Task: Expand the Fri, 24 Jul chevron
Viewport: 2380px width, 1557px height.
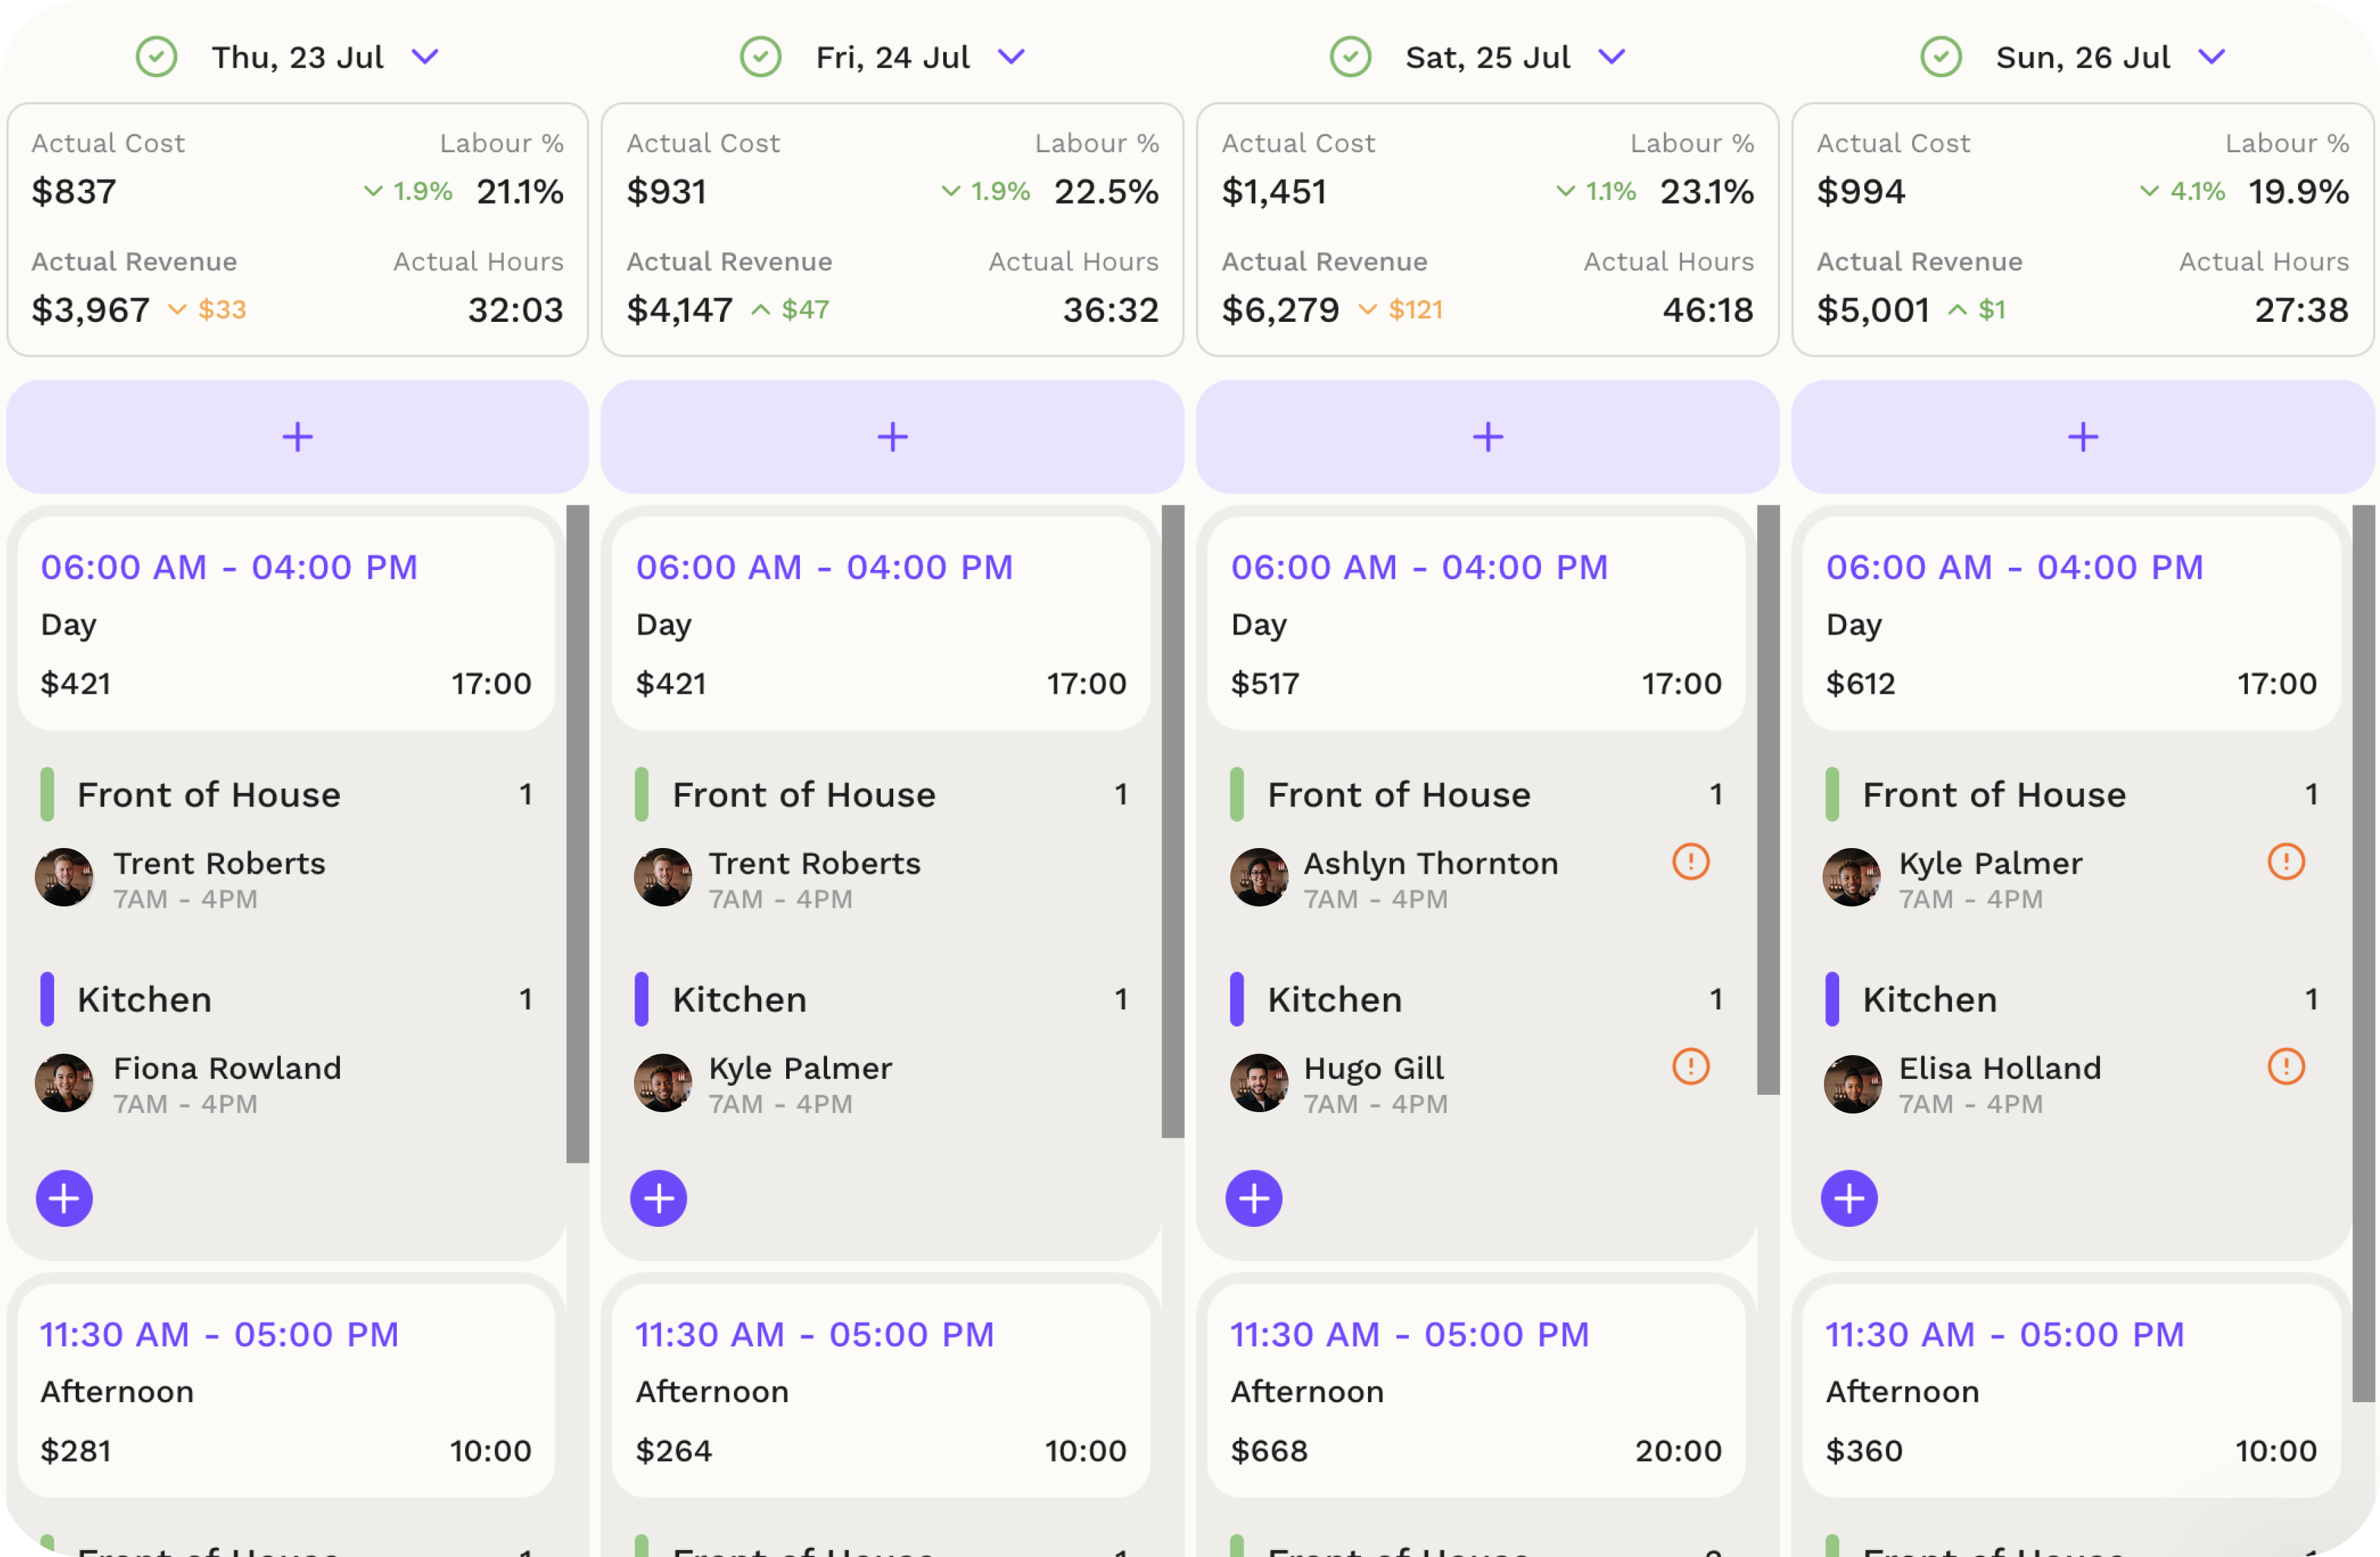Action: click(x=1012, y=57)
